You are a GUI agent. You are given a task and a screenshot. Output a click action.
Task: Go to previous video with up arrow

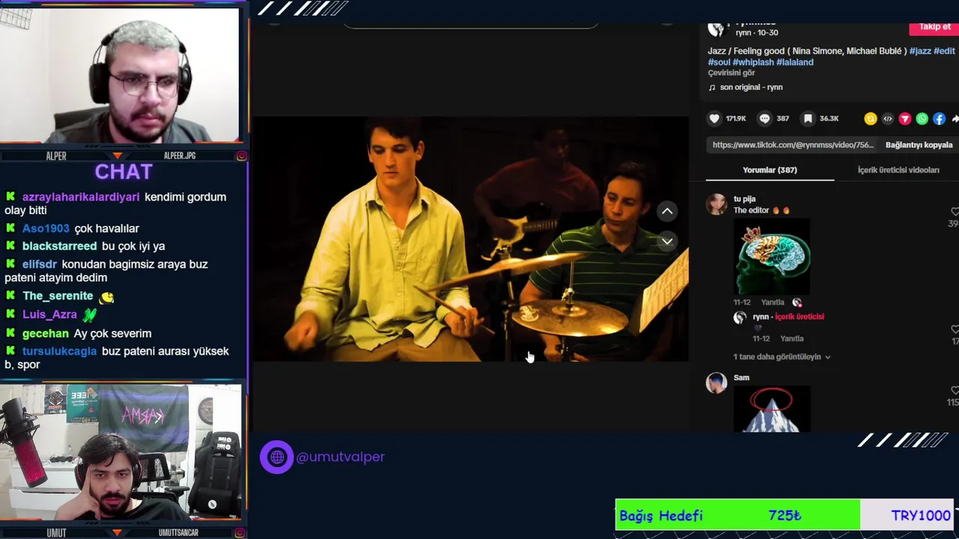tap(667, 211)
